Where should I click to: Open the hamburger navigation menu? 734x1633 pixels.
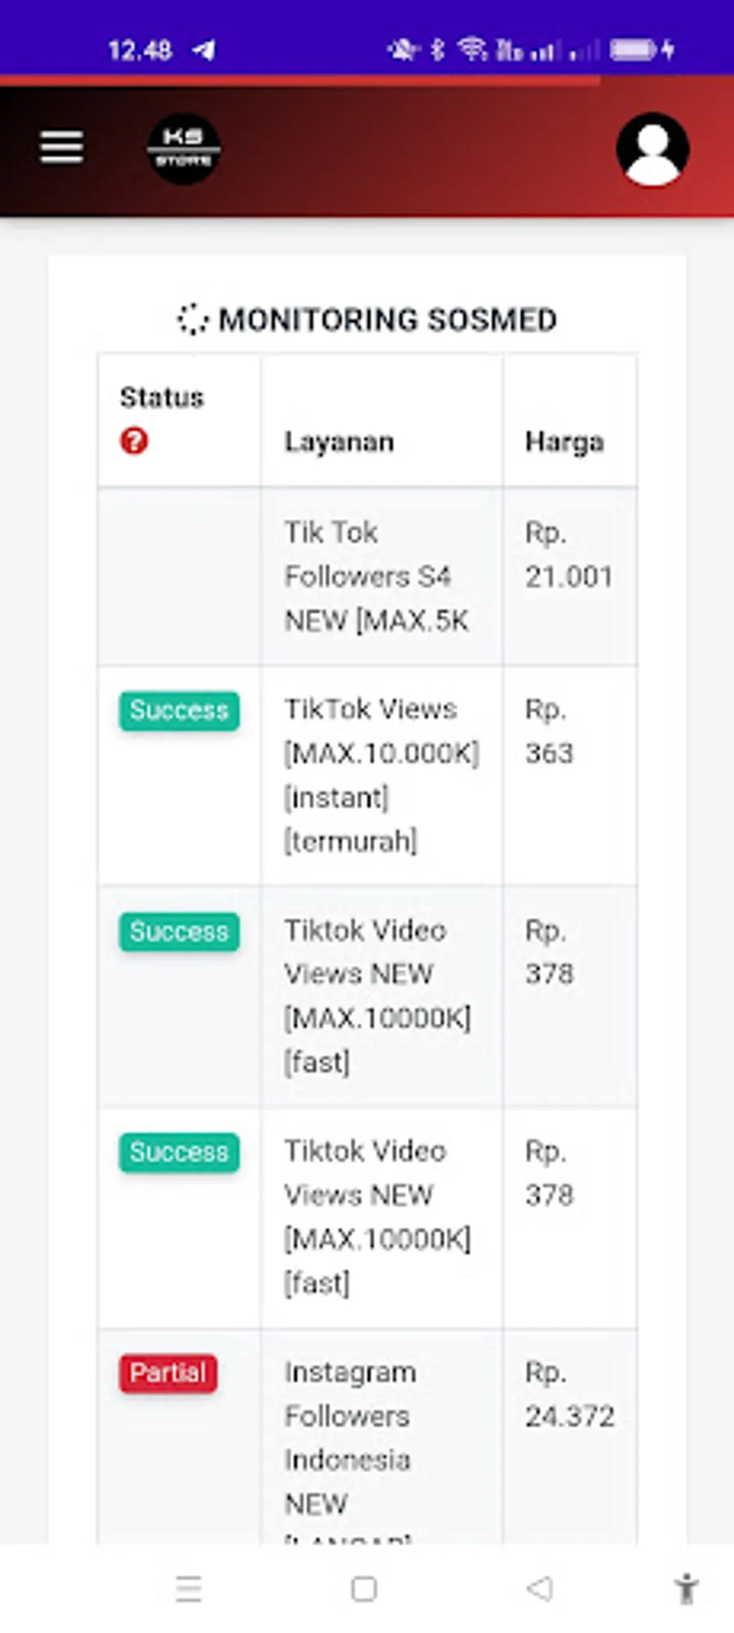pyautogui.click(x=62, y=148)
